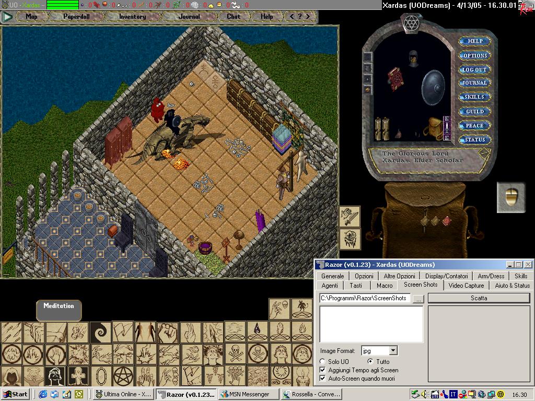Use the Meditation skill button
Image resolution: width=535 pixels, height=401 pixels.
(59, 310)
